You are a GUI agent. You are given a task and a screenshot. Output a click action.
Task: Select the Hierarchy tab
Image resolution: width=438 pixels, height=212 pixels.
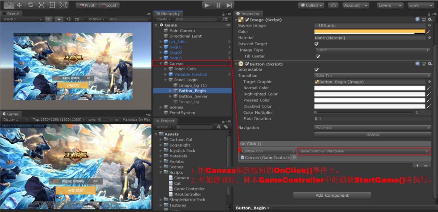(x=168, y=14)
